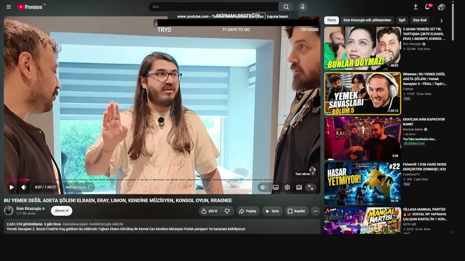Seek using the video progress bar
Image resolution: width=465 pixels, height=261 pixels.
coord(162,180)
